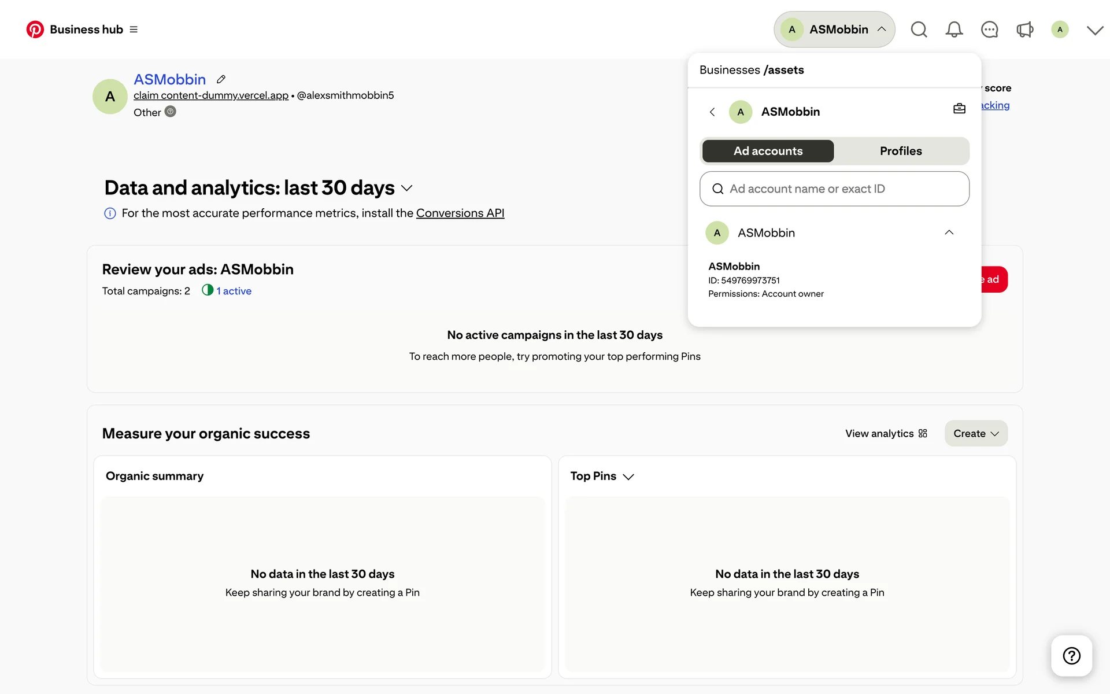Expand the account menu chevron at far right

1094,30
